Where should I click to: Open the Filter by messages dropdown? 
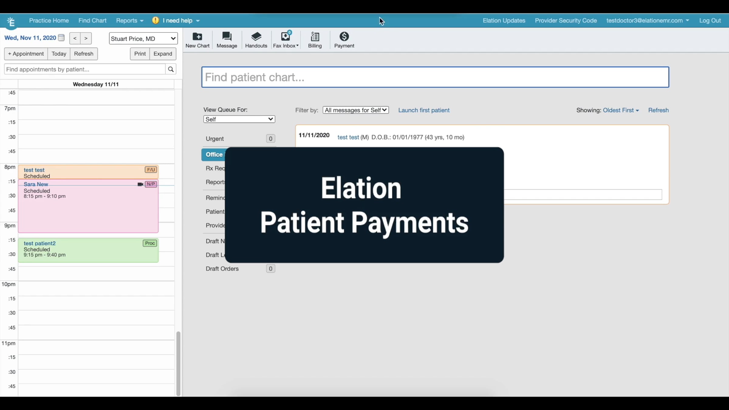tap(356, 110)
